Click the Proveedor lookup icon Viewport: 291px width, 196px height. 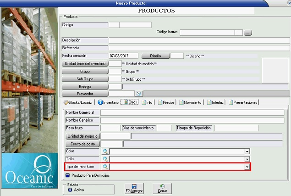click(127, 94)
